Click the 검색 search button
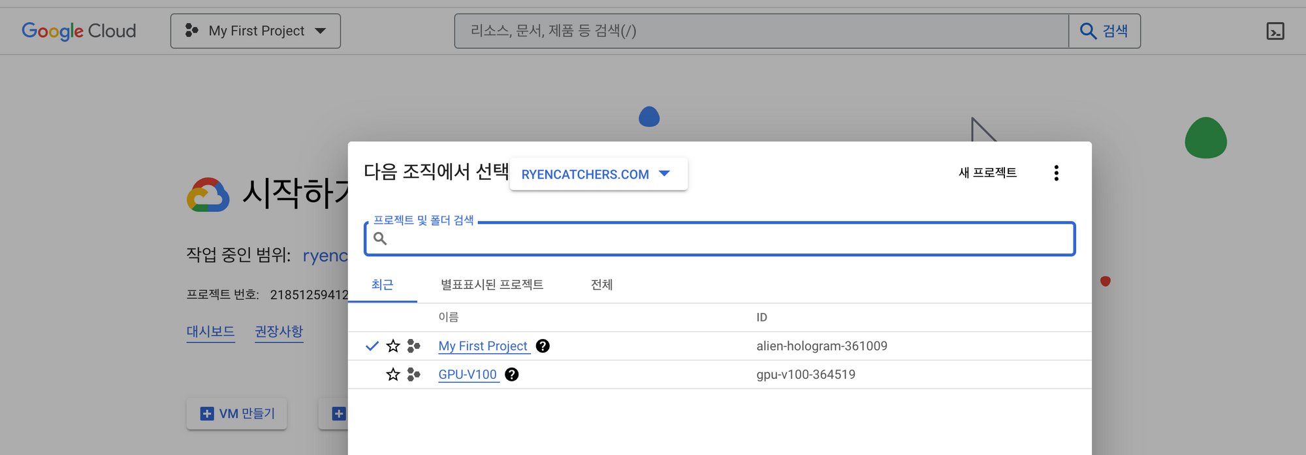 (x=1104, y=31)
